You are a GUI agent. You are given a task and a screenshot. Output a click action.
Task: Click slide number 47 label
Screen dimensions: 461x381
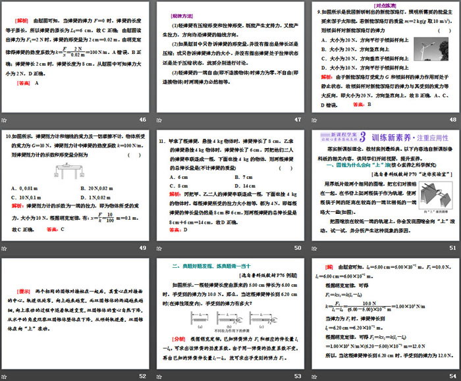coord(298,120)
